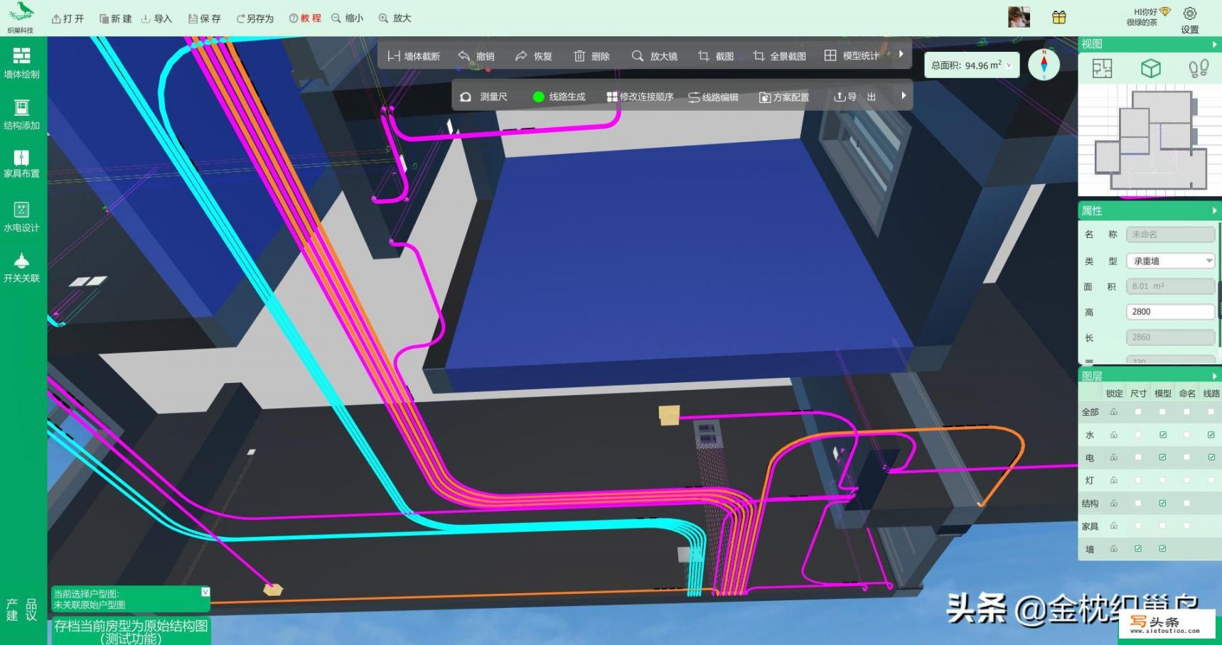Click archive current layout as original (存档当前房型) button

[131, 632]
